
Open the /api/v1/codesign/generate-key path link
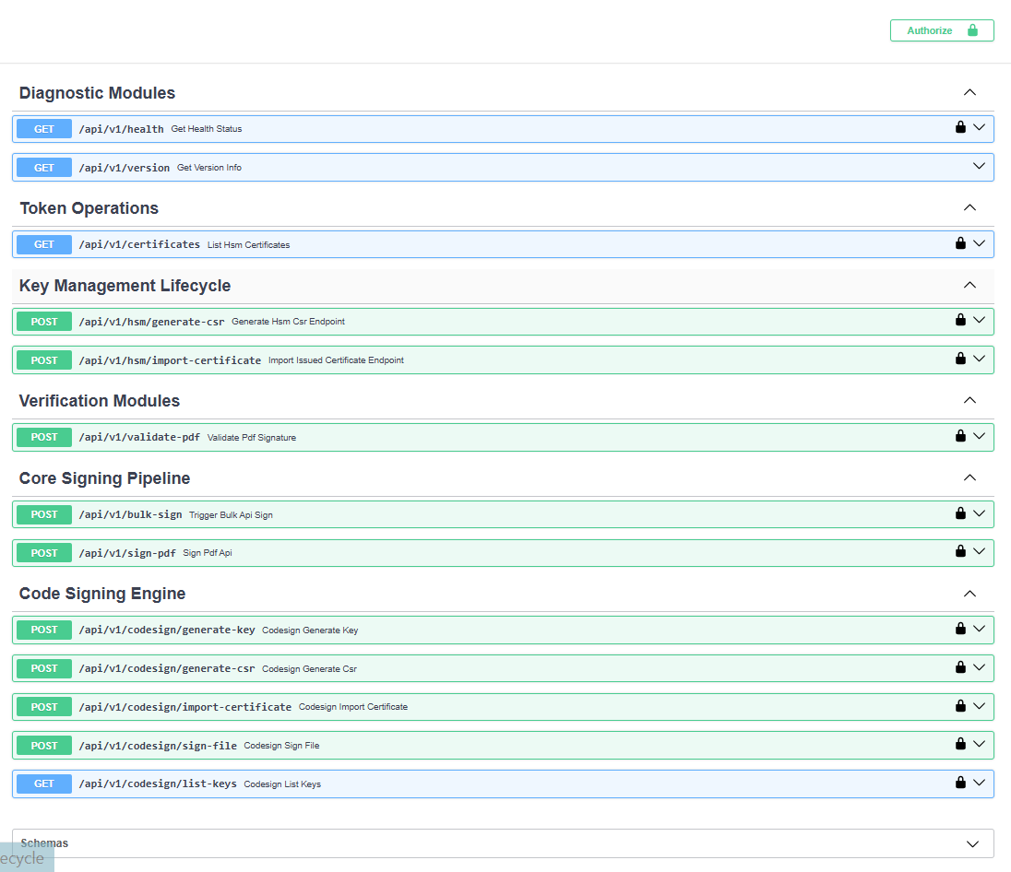(x=167, y=630)
